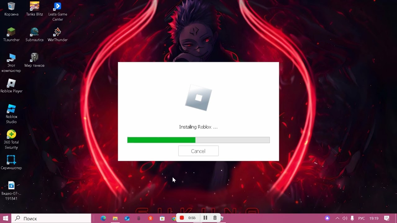The image size is (397, 223).
Task: Click the Поиск taskbar search box
Action: [51, 218]
